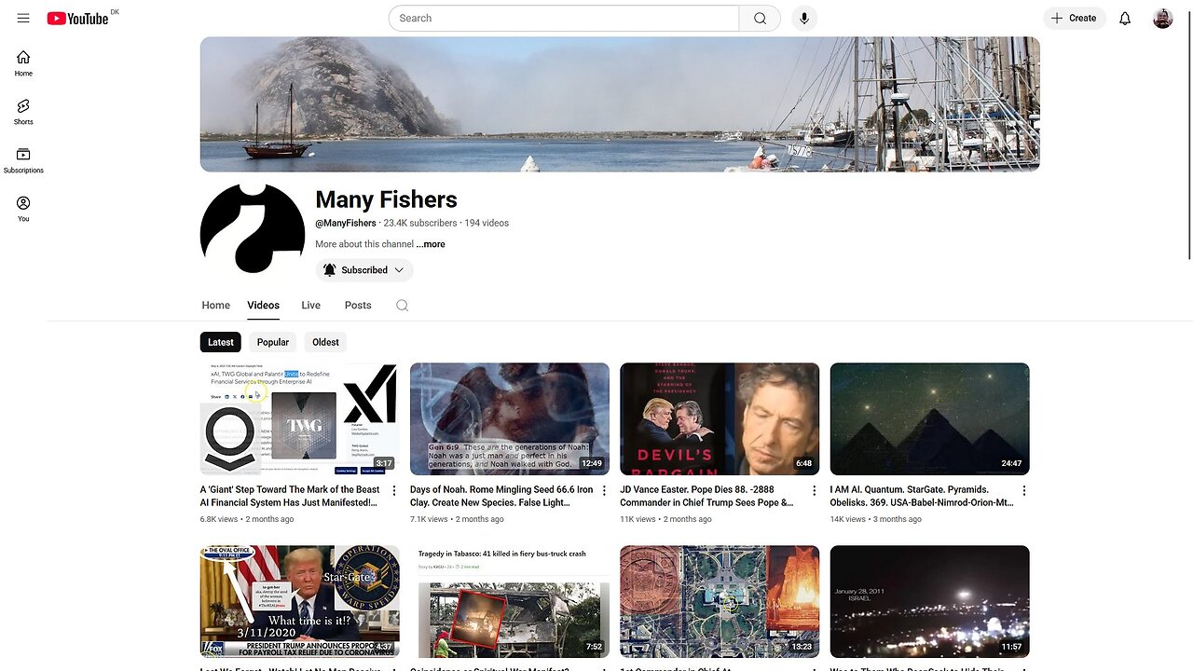The width and height of the screenshot is (1193, 671).
Task: Expand channel description with ...more
Action: click(431, 244)
